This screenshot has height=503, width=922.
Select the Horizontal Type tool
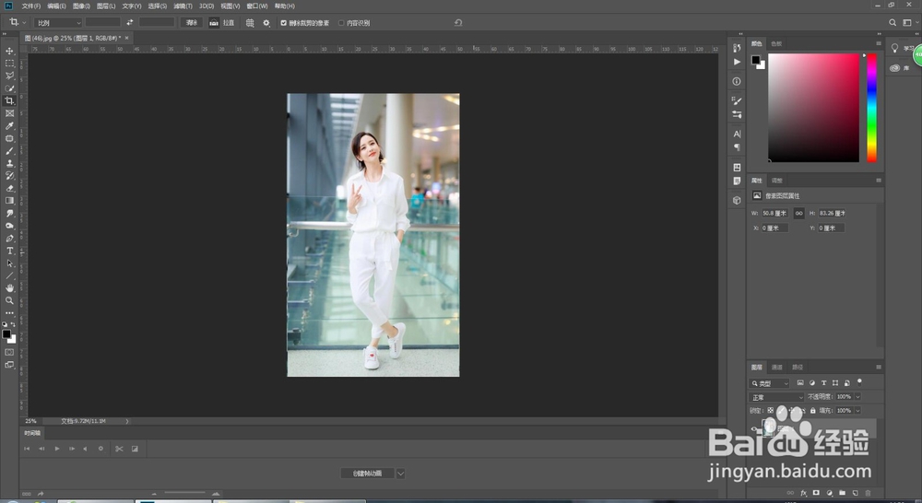coord(10,251)
